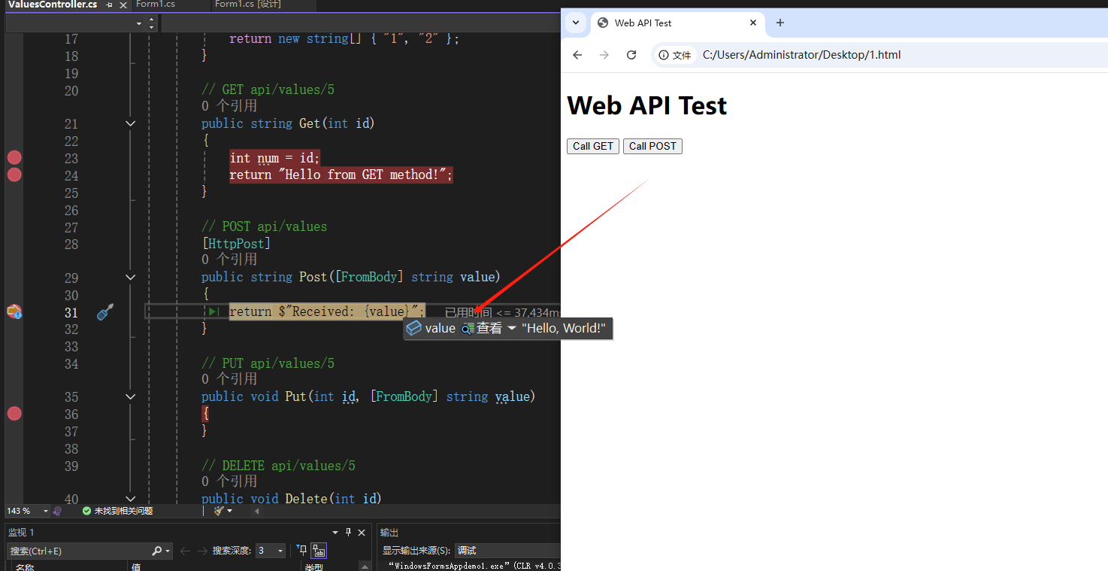This screenshot has width=1108, height=571.
Task: Remove the breakpoint on line 23
Action: point(14,157)
